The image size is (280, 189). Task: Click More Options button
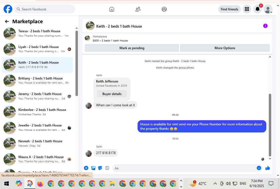[x=225, y=48]
